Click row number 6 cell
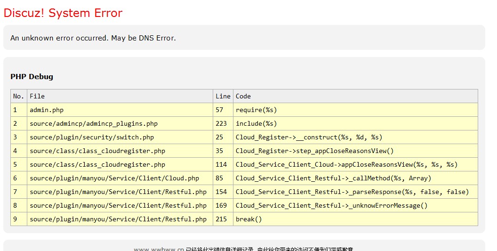 [x=19, y=178]
